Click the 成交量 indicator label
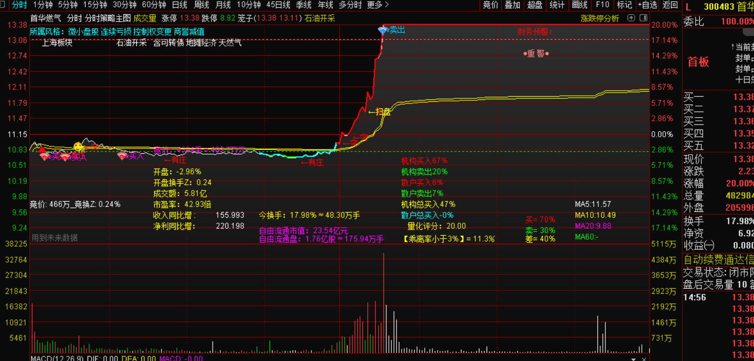754x361 pixels. coord(145,18)
